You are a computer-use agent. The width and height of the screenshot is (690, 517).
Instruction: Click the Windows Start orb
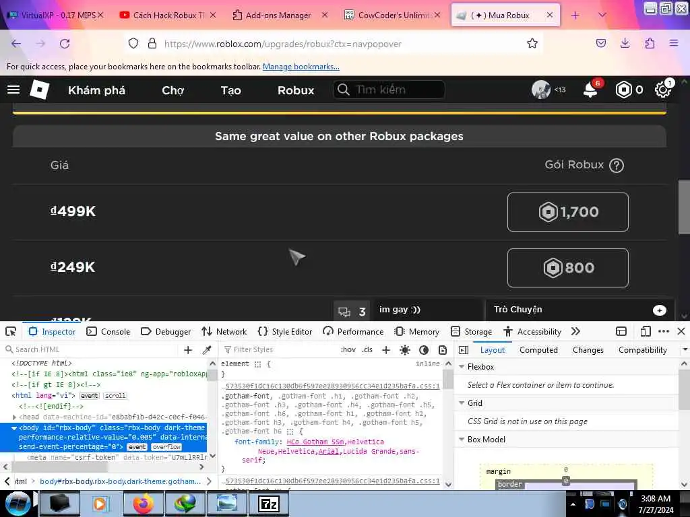tap(18, 503)
